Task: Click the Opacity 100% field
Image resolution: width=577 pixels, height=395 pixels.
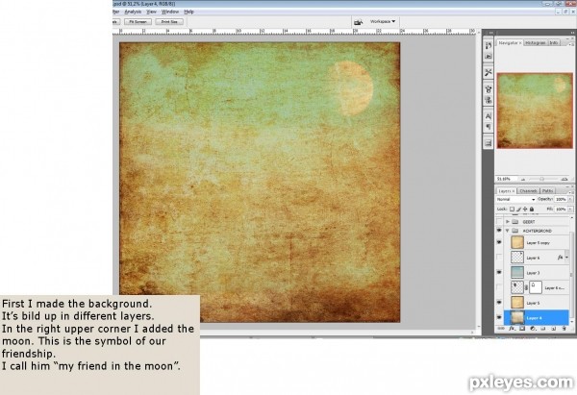Action: (x=561, y=199)
